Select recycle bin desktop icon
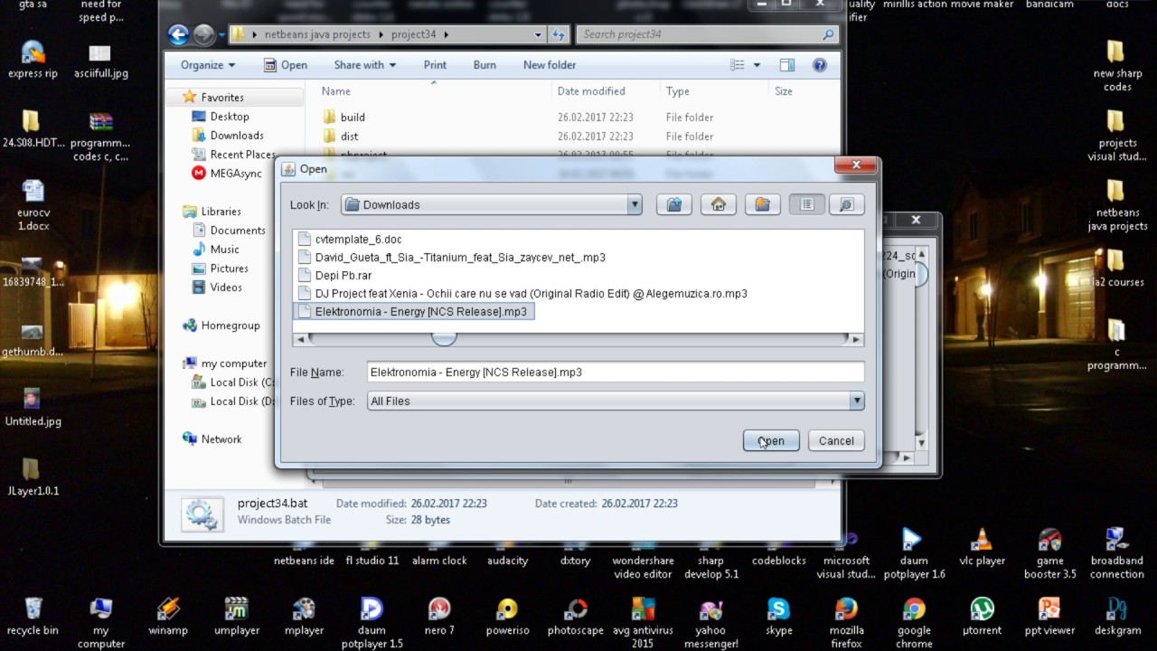The height and width of the screenshot is (651, 1157). pyautogui.click(x=33, y=617)
